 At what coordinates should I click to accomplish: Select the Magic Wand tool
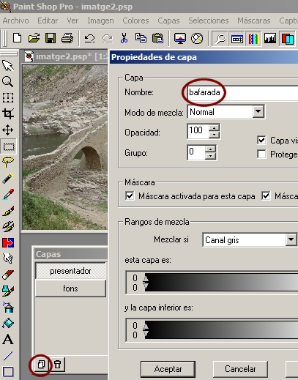tap(8, 178)
